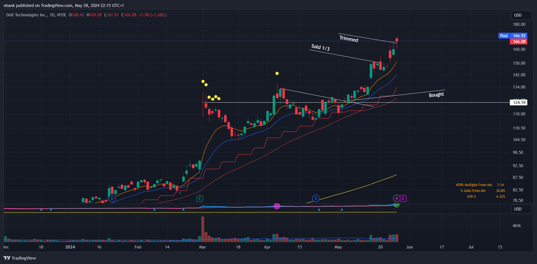This screenshot has width=537, height=264.
Task: Click the 40M volume axis label
Action: click(516, 226)
